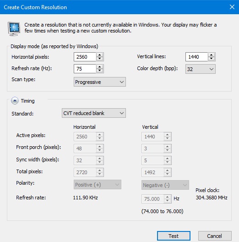Open the horizontal Polarity Positive dropdown
The height and width of the screenshot is (242, 239).
click(x=98, y=185)
